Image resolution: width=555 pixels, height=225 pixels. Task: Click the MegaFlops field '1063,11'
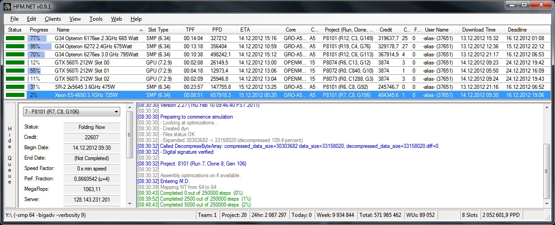[x=92, y=189]
